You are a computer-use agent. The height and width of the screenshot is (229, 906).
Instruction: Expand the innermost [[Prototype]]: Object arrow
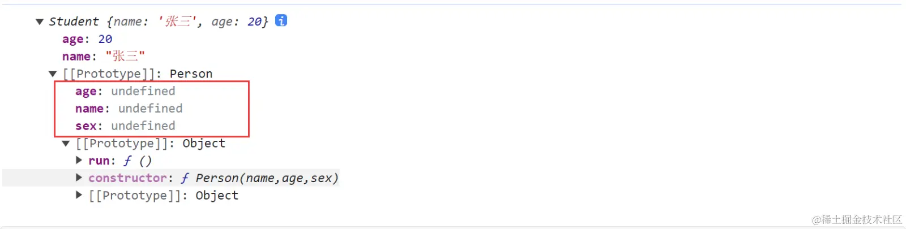(x=79, y=195)
